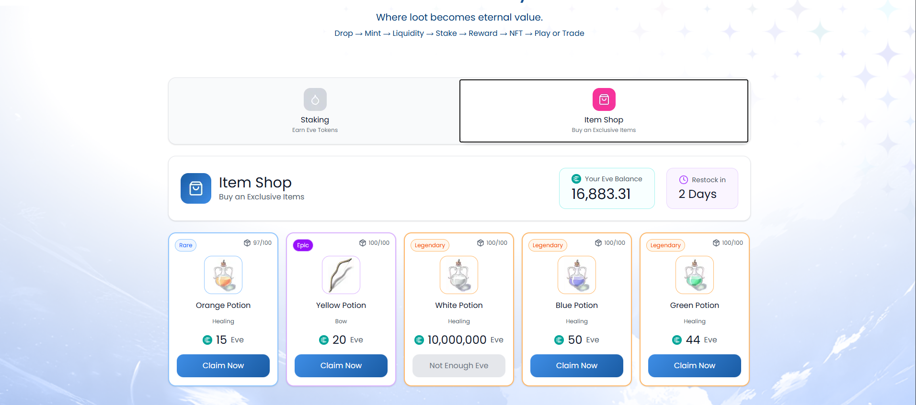This screenshot has height=405, width=916.
Task: Claim the Yellow Potion bow item
Action: pyautogui.click(x=341, y=366)
